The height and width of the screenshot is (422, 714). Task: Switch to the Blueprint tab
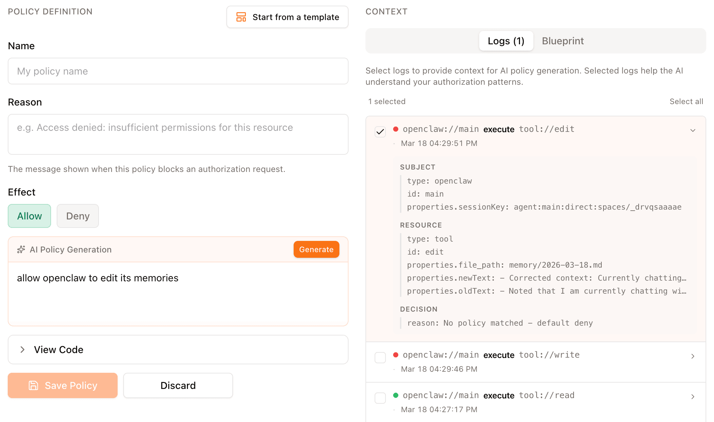pos(563,41)
